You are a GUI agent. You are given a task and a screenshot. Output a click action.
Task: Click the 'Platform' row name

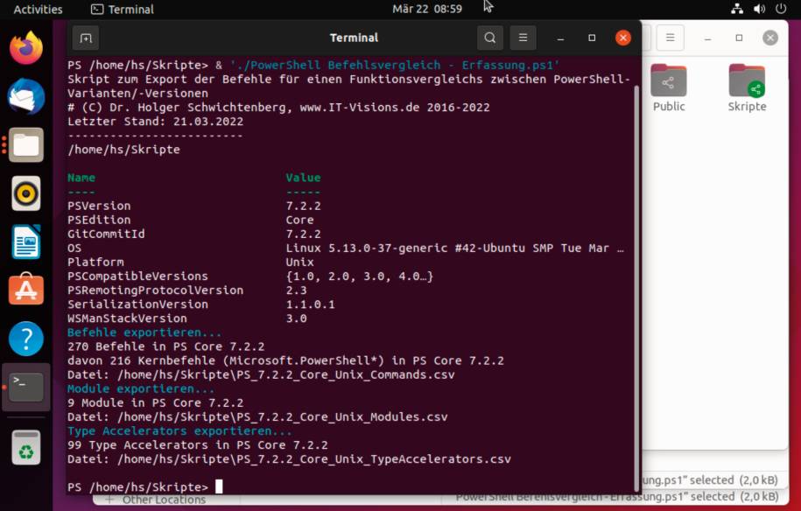coord(95,262)
